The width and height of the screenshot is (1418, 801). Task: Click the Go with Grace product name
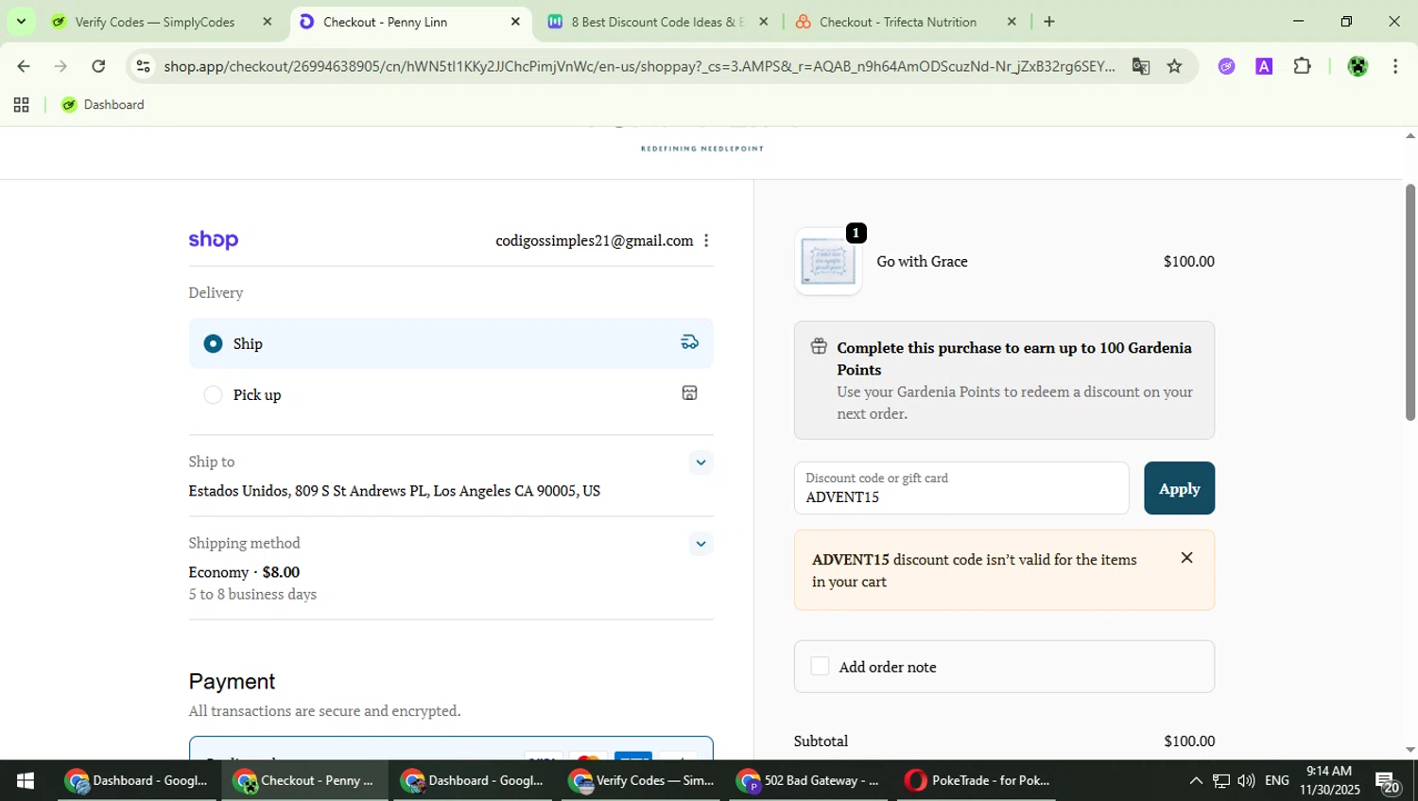(x=922, y=262)
